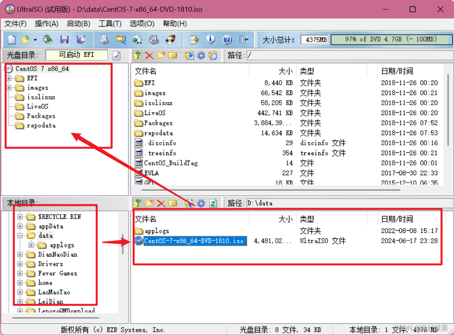The height and width of the screenshot is (335, 454).
Task: Expand the DianNaoDian tree node
Action: pos(20,254)
